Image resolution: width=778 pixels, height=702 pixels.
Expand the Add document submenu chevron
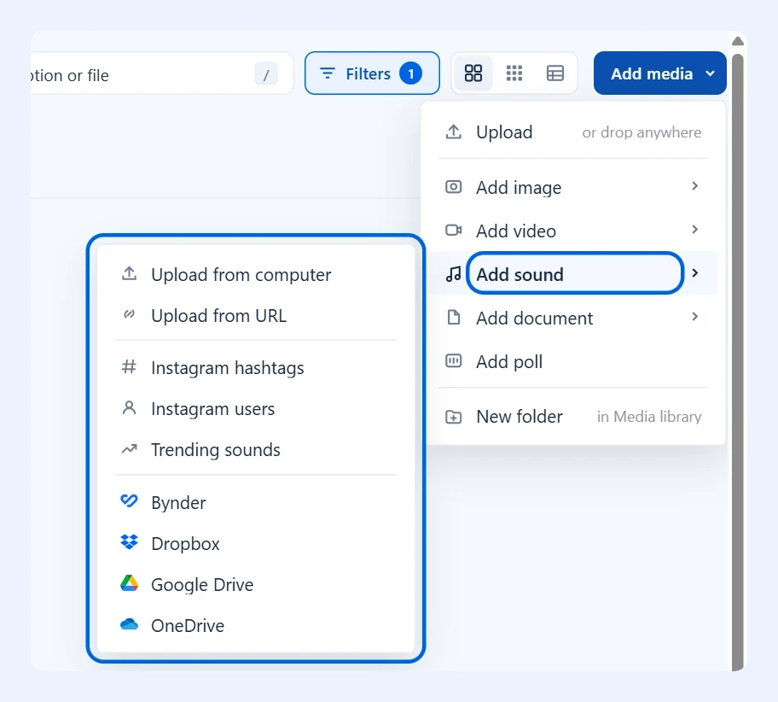coord(694,317)
